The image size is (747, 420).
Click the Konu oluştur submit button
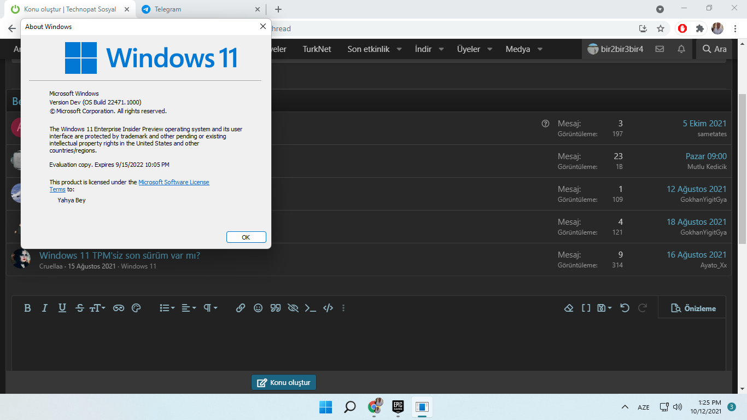tap(284, 382)
